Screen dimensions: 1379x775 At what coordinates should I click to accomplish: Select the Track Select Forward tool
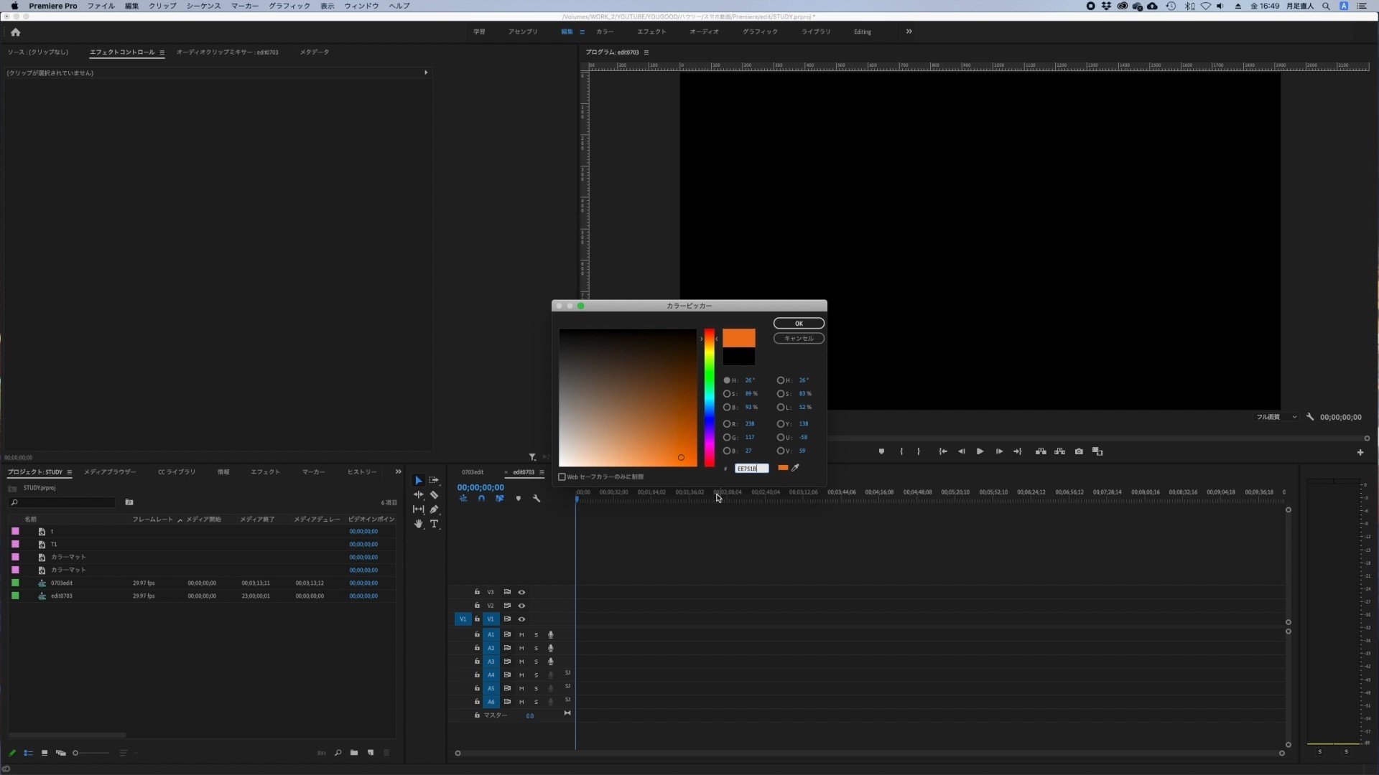click(x=434, y=480)
